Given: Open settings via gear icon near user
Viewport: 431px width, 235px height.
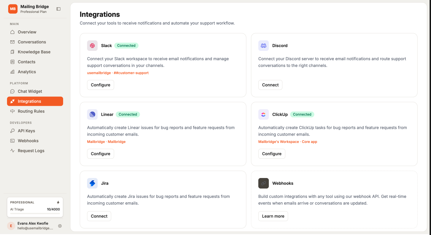Looking at the screenshot, I should (60, 226).
